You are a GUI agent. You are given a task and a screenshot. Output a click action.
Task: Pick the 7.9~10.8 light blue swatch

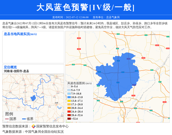tap(69, 94)
